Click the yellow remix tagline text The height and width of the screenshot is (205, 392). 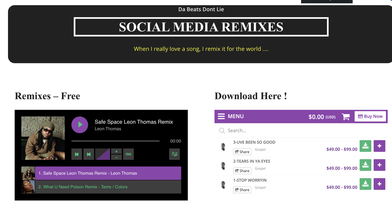(x=201, y=49)
